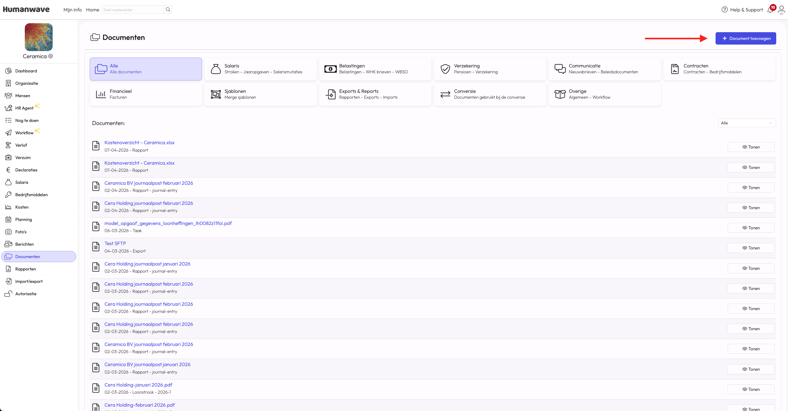788x411 pixels.
Task: Open the Conversie category card
Action: click(490, 94)
